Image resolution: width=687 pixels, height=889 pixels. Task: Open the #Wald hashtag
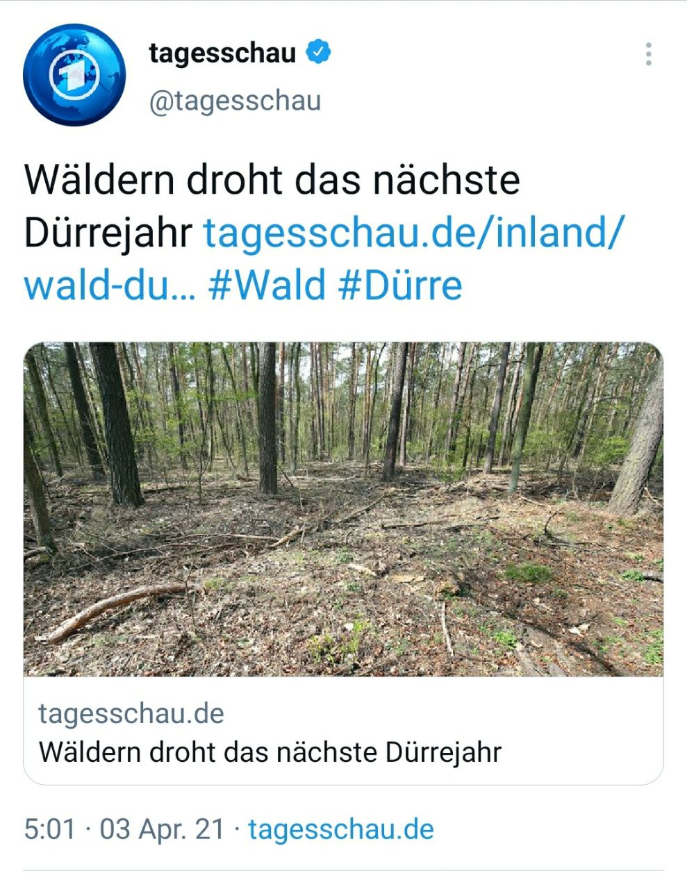tap(267, 285)
